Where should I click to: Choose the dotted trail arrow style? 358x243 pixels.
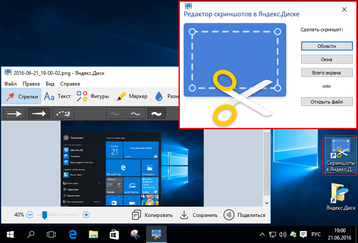(x=63, y=113)
